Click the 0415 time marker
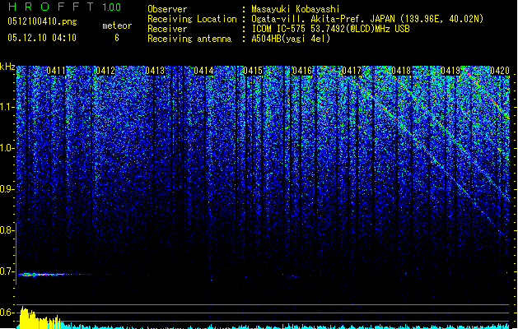518x329 pixels. 253,71
